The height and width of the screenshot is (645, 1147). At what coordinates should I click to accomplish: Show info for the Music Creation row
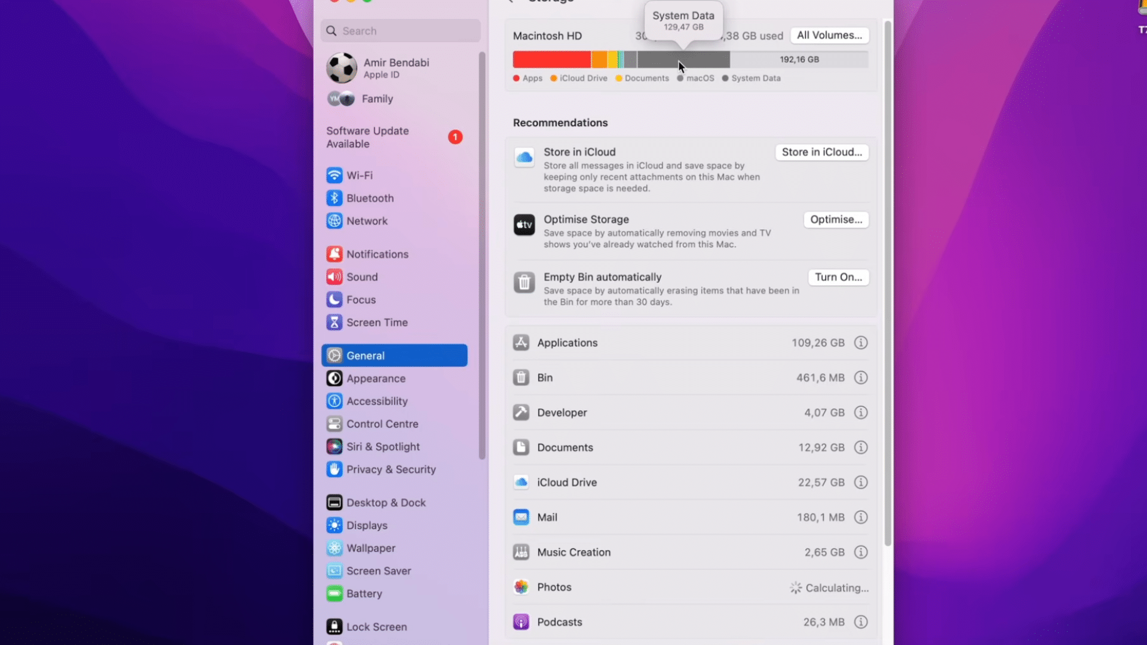click(861, 552)
